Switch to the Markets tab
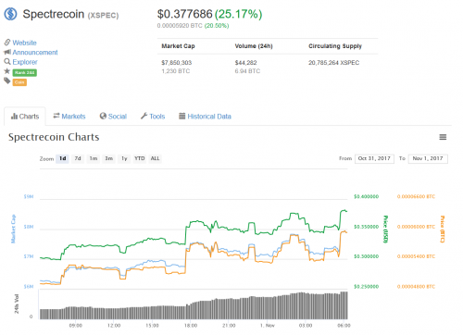Screen dimensions: 463x335 coord(69,117)
